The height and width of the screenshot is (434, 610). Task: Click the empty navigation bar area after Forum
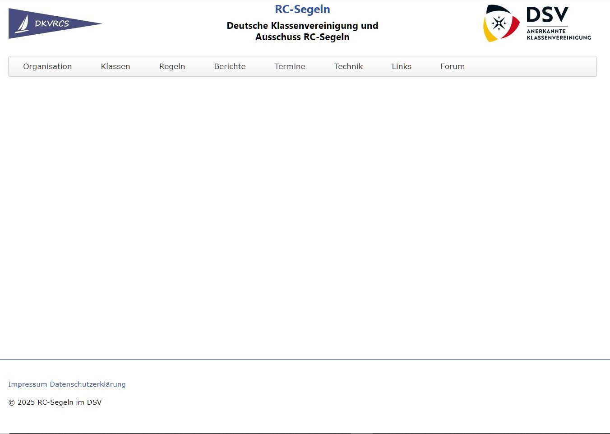[x=532, y=66]
